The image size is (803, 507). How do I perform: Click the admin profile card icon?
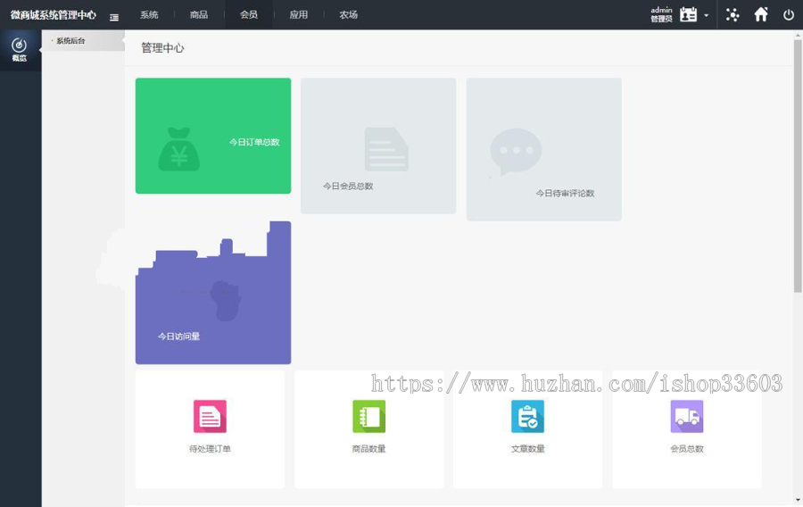point(688,15)
